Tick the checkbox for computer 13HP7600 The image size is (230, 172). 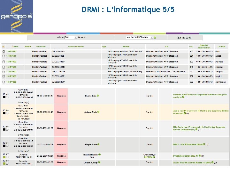click(4, 67)
